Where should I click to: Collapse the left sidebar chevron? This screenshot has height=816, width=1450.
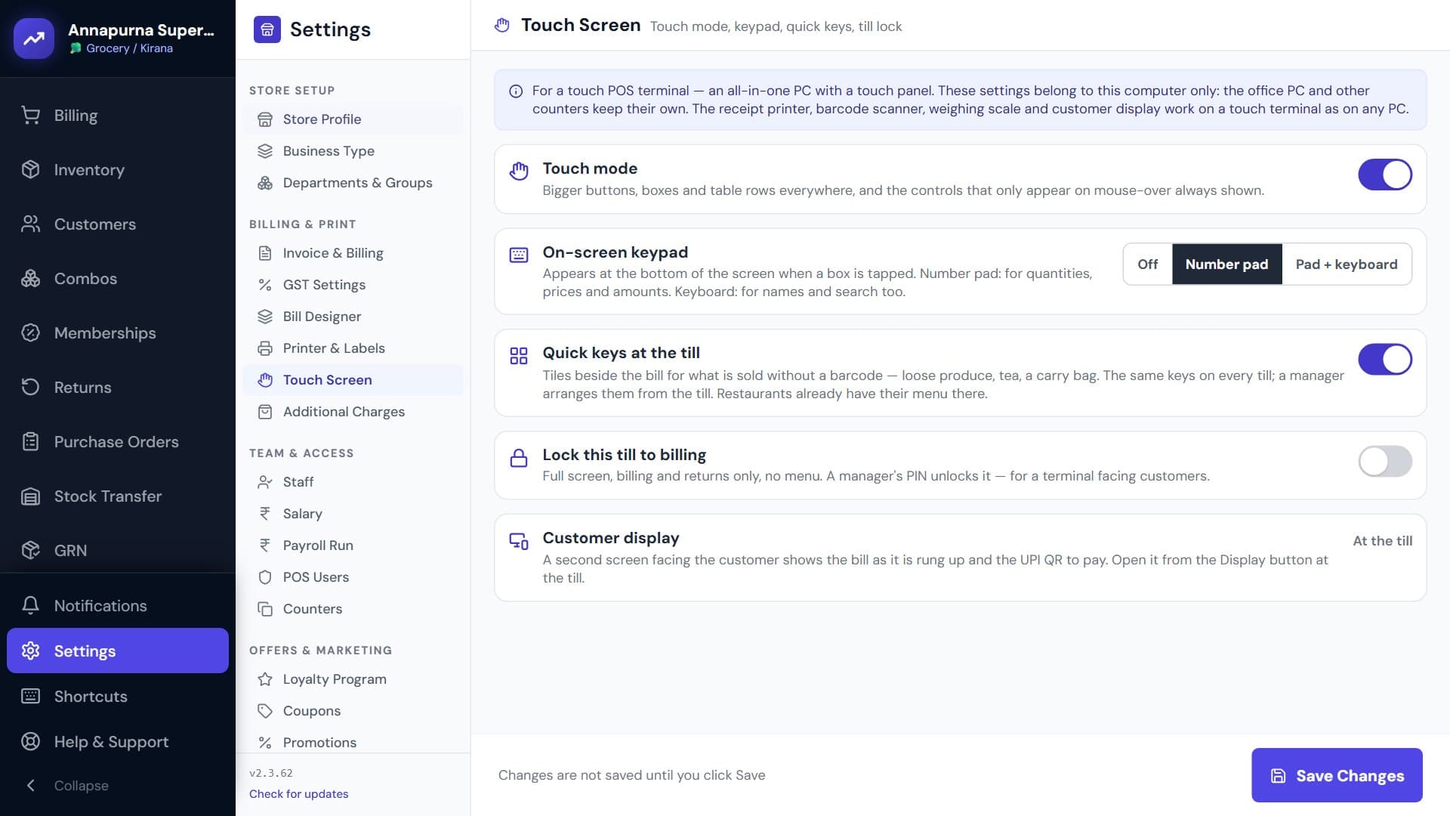click(x=31, y=786)
